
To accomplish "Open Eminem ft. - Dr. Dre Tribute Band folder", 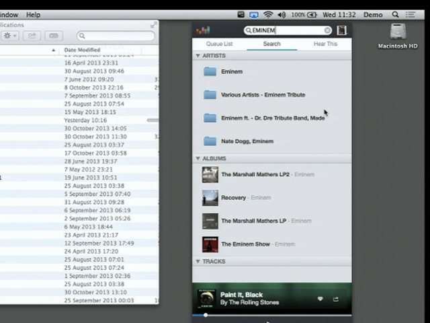I will coord(210,118).
